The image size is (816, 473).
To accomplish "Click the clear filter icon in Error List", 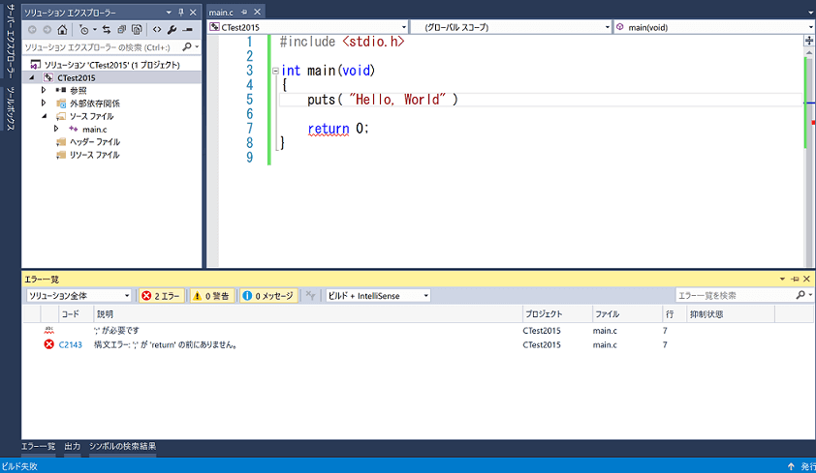I will click(x=311, y=295).
